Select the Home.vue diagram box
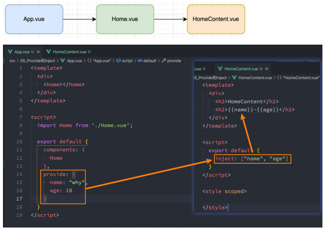The height and width of the screenshot is (229, 325). click(125, 19)
